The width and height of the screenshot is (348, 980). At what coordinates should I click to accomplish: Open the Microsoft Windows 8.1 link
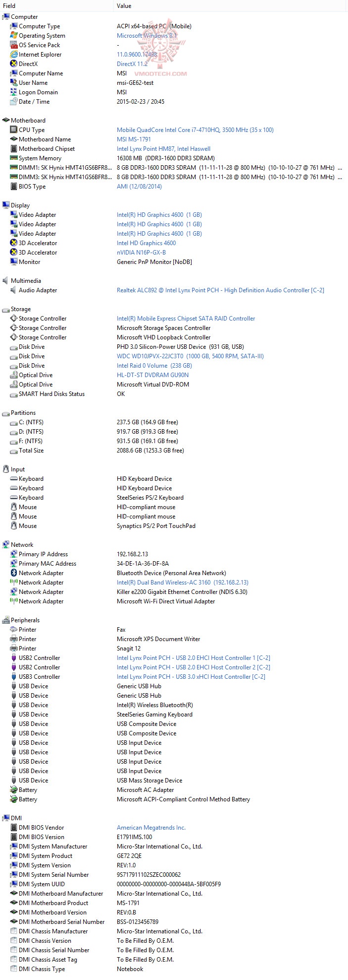[x=147, y=36]
